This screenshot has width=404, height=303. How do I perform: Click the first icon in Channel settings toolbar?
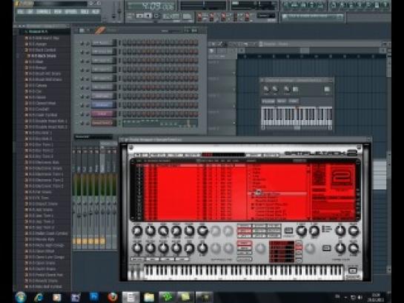266,90
